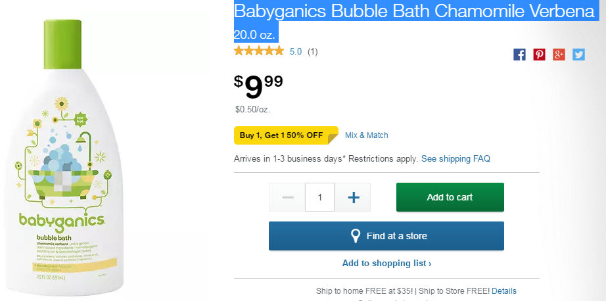
Task: Tweet the product via Twitter icon
Action: coord(578,55)
